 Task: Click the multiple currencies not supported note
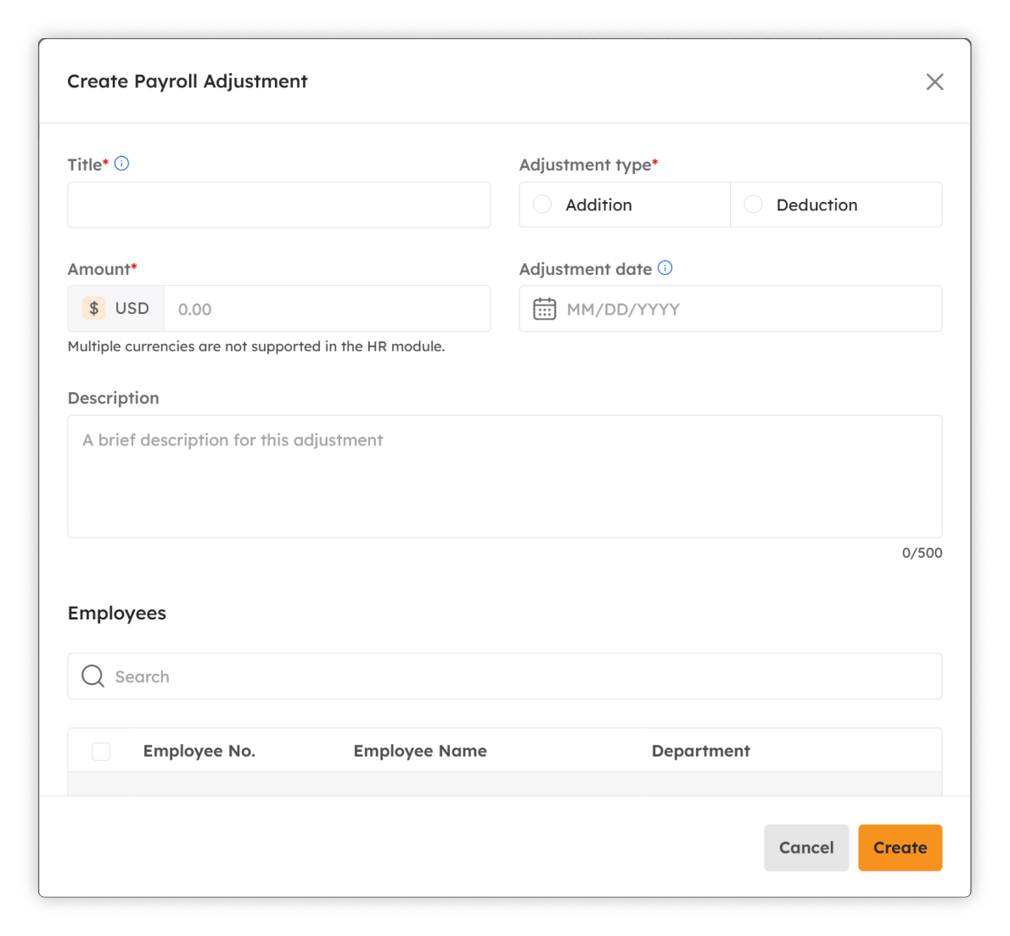(x=256, y=346)
